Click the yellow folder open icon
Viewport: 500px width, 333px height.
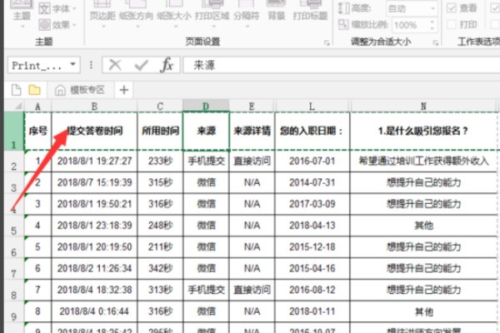pyautogui.click(x=34, y=90)
